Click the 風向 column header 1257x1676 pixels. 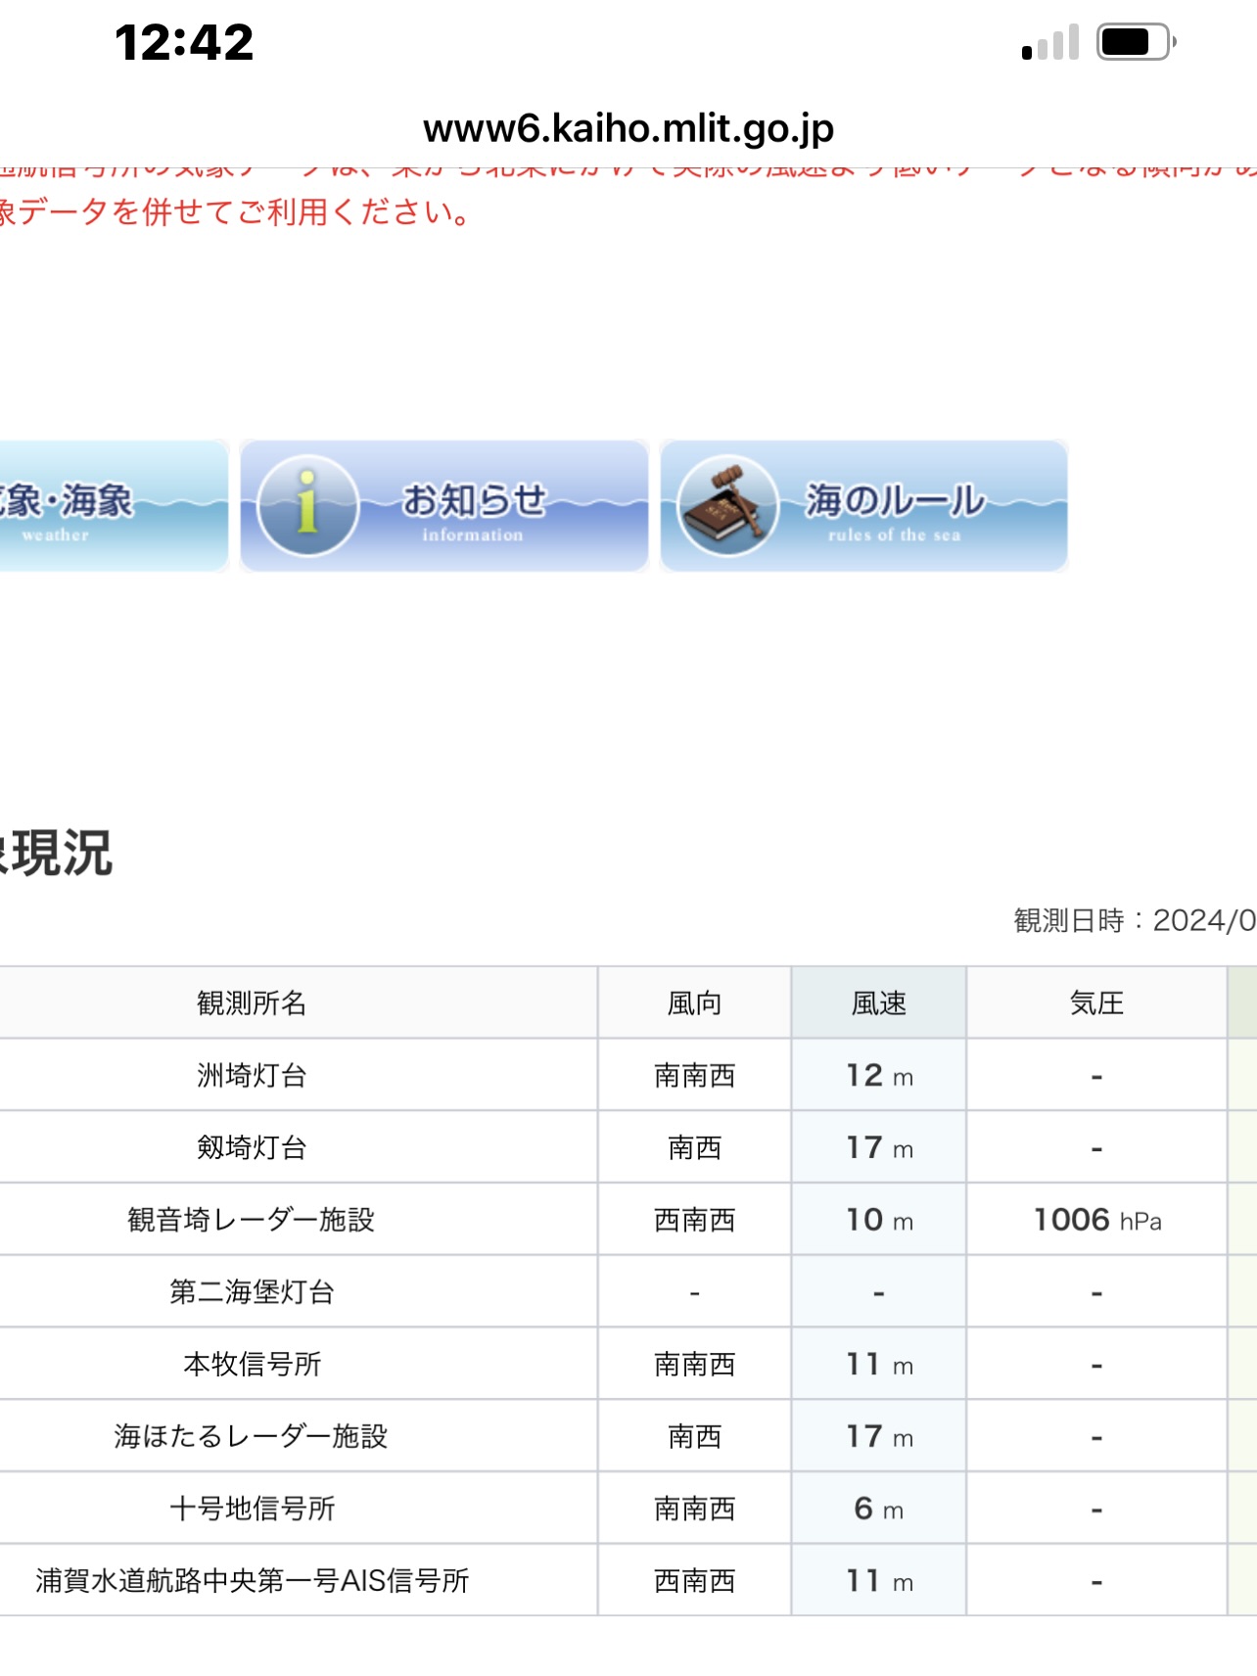tap(694, 1003)
